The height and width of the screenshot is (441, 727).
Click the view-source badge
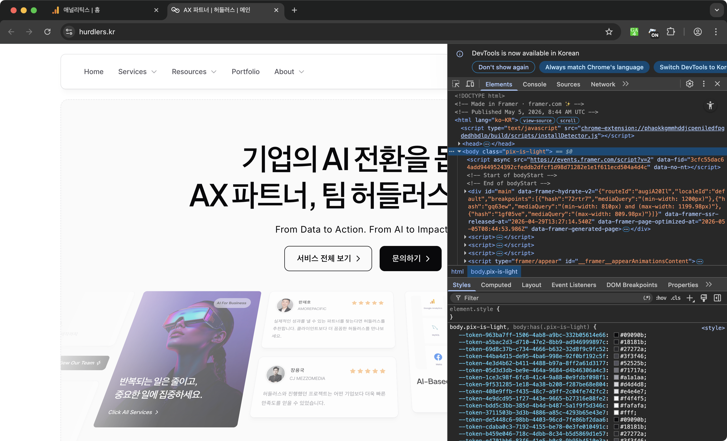coord(537,120)
